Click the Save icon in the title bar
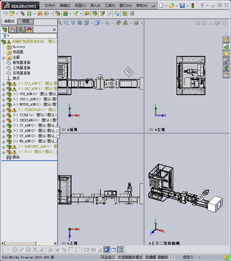 pyautogui.click(x=182, y=6)
